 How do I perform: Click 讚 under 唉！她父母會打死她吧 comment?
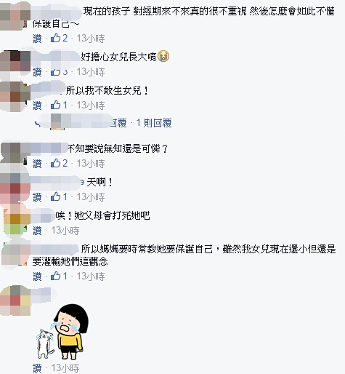click(37, 231)
